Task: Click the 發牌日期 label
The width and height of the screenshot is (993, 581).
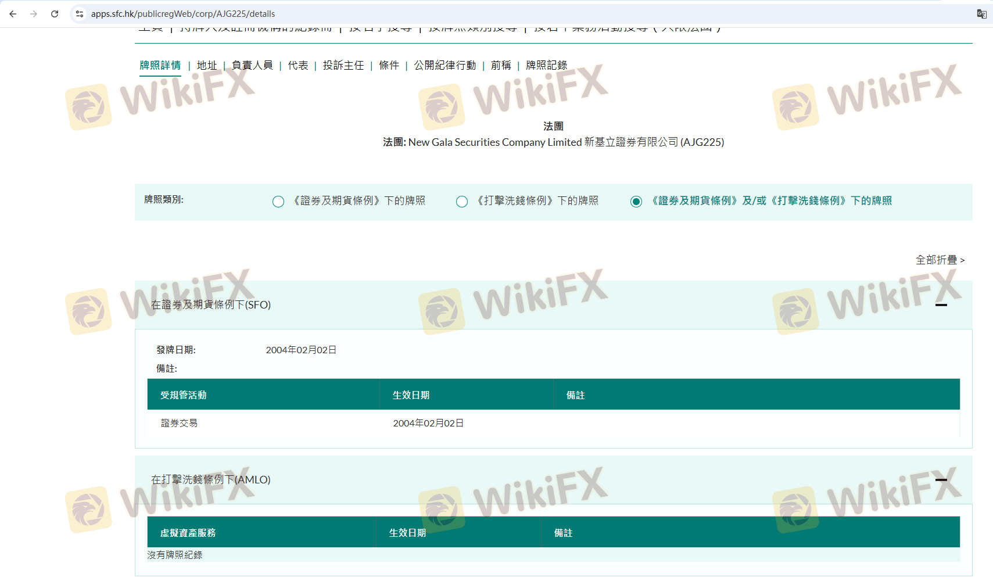Action: [176, 350]
